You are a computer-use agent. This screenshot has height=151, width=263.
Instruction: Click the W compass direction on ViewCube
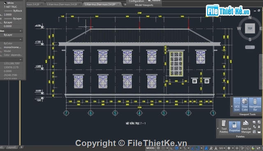[239, 28]
